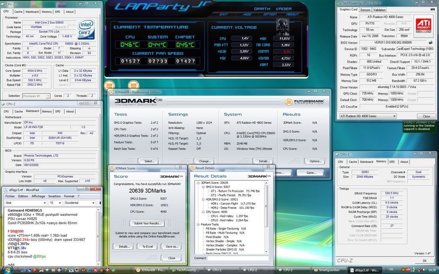This screenshot has width=439, height=274.
Task: Click the Submit Your Results button
Action: 147,223
